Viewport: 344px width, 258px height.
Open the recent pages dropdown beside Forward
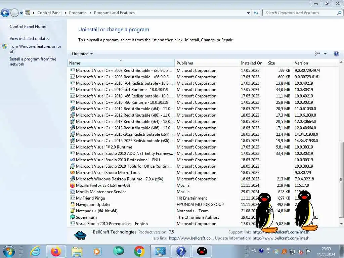pyautogui.click(x=21, y=13)
